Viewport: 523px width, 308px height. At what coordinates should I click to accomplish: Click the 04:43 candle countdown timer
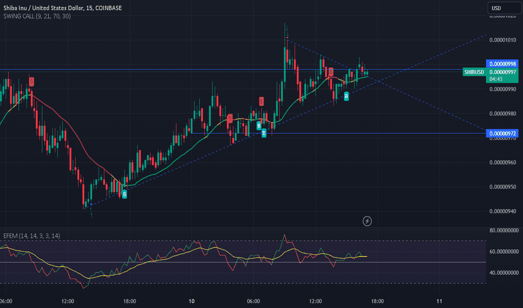tap(496, 79)
